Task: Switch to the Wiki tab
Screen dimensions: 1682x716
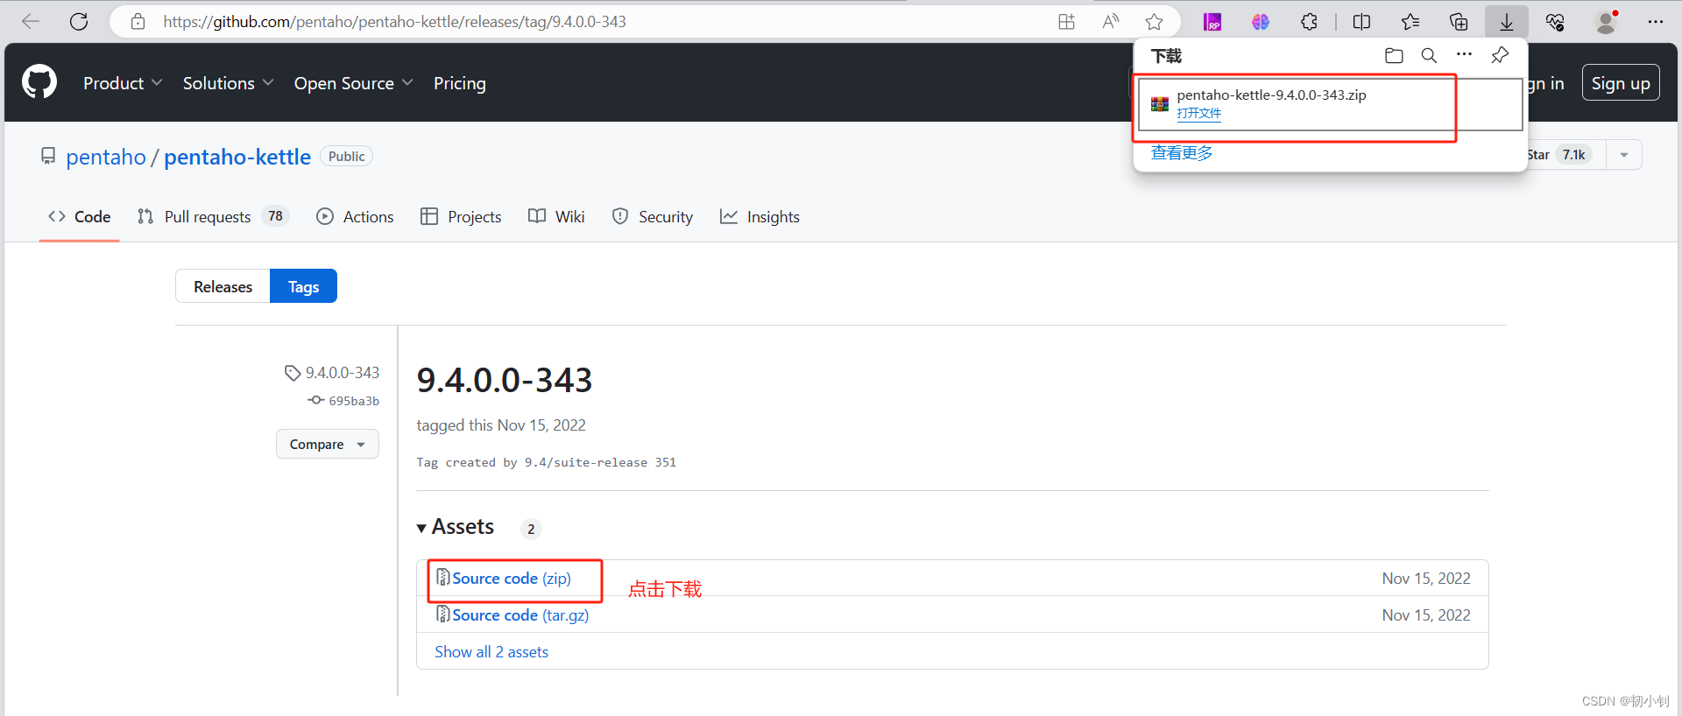Action: pyautogui.click(x=556, y=216)
